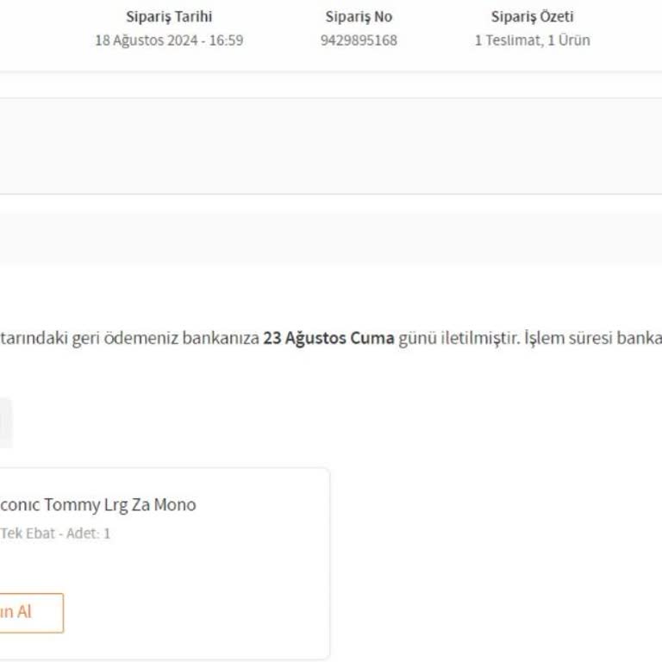Click the 'Sipariş Tarihi' heading
662x662 pixels.
169,17
